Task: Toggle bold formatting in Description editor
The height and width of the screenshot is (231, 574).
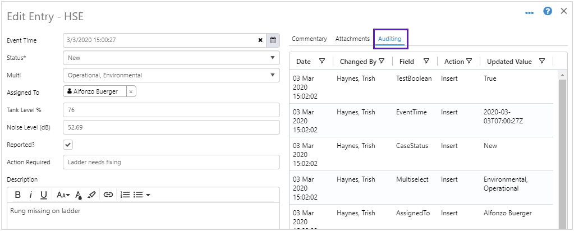Action: click(18, 195)
